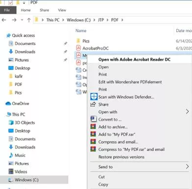Image resolution: width=192 pixels, height=189 pixels.
Task: Choose Copy in the context menu
Action: point(103,184)
